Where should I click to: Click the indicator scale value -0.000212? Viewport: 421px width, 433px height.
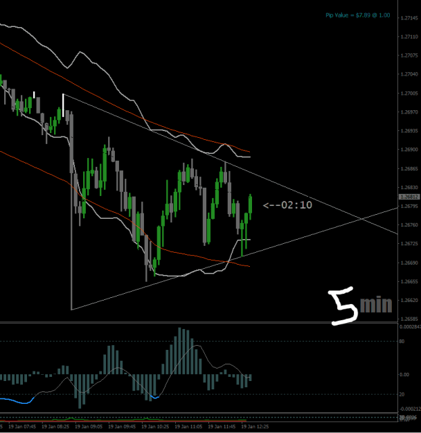click(x=410, y=409)
